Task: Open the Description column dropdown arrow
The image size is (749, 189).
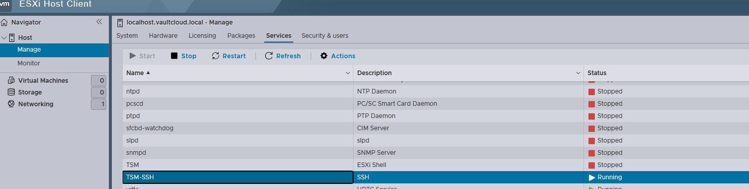Action: pos(578,73)
